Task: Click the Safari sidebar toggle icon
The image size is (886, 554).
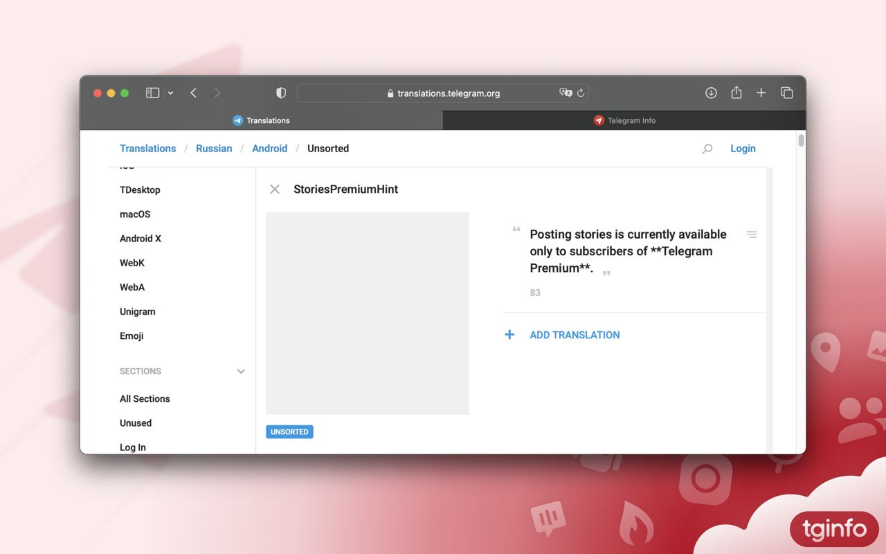Action: point(152,93)
